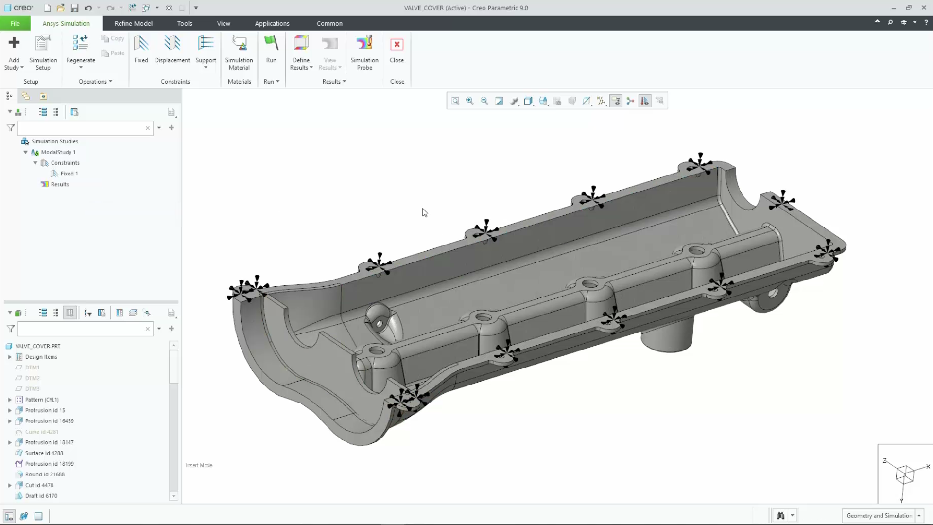Click the find binoculars icon

click(x=780, y=516)
